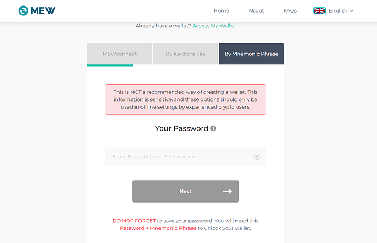Click the green progress bar under tabs
377x243 pixels.
(x=110, y=66)
